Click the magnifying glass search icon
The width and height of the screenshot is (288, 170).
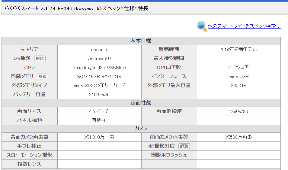point(202,26)
